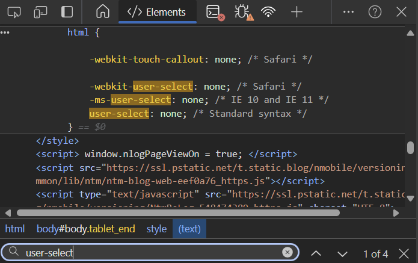Click the html { selector text
This screenshot has width=418, height=263.
(x=84, y=32)
